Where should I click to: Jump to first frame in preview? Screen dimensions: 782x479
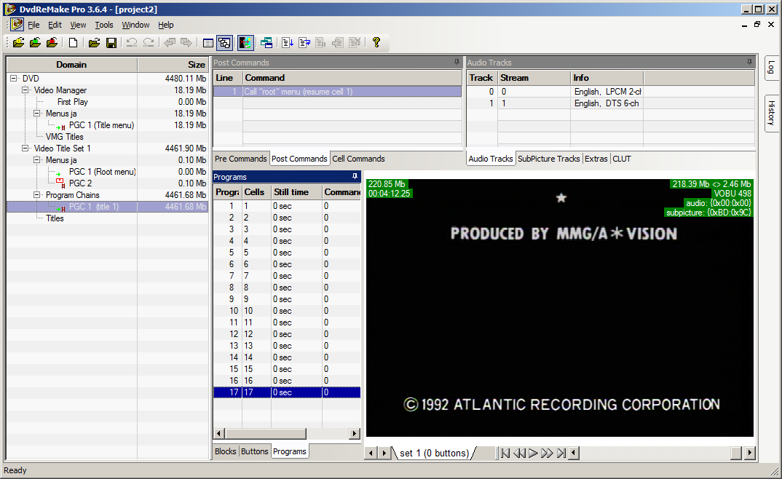[x=505, y=453]
